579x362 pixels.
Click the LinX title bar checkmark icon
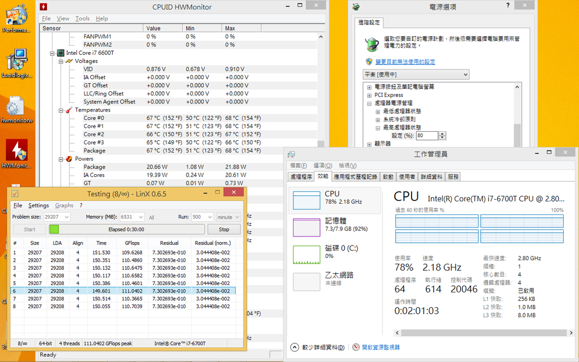pos(15,193)
